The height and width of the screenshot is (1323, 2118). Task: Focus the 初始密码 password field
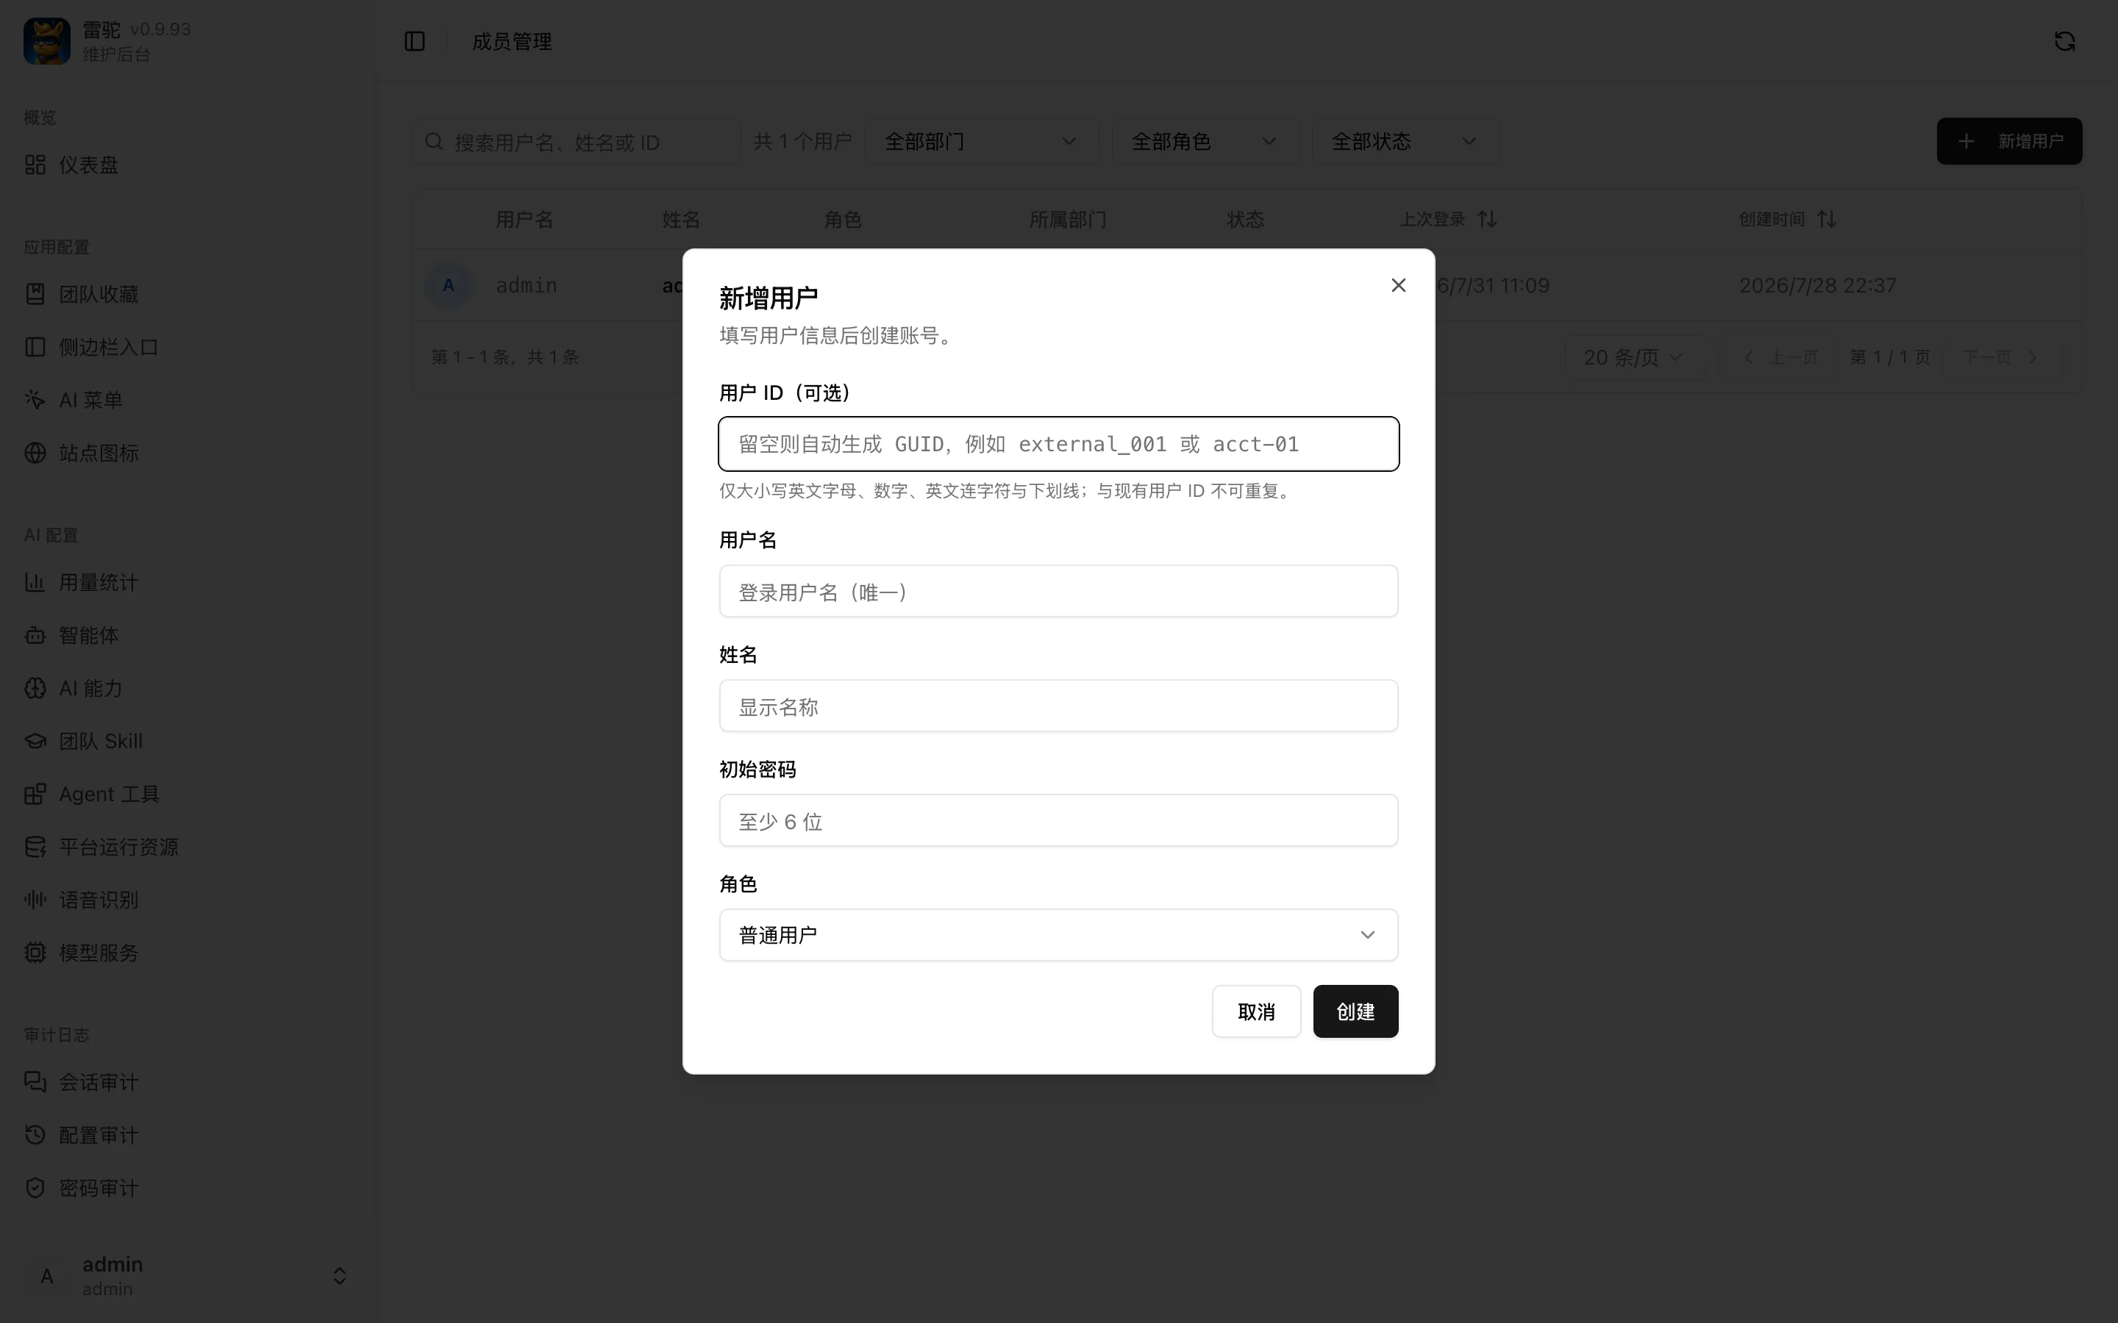[1058, 821]
